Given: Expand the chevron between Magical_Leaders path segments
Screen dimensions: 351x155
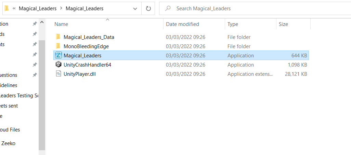Looking at the screenshot, I should click(61, 9).
